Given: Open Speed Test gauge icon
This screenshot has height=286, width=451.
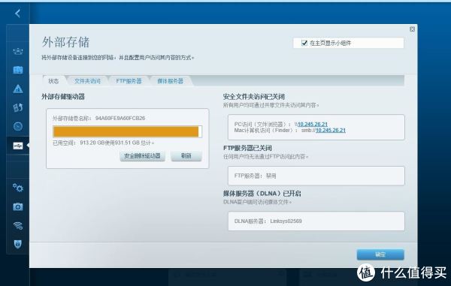Looking at the screenshot, I should pos(18,126).
